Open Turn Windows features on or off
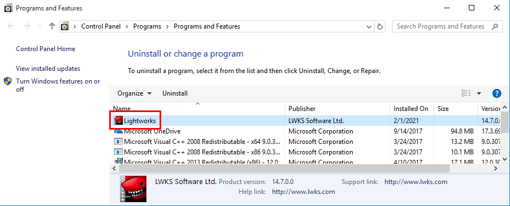Viewport: 510px width, 206px height. point(58,85)
